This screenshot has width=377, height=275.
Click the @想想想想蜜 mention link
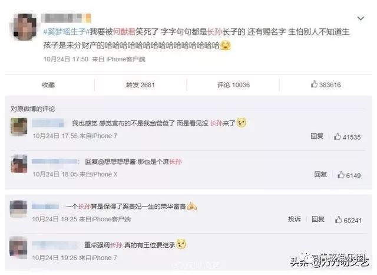tap(117, 162)
